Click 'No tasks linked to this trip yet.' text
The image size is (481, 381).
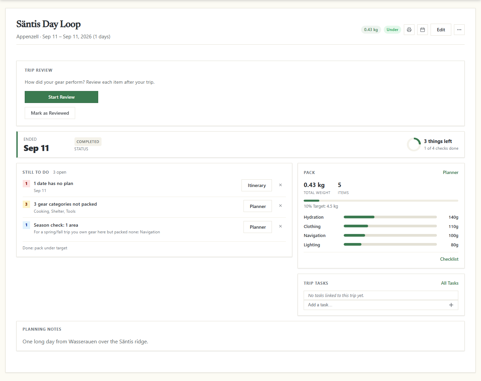tap(336, 296)
